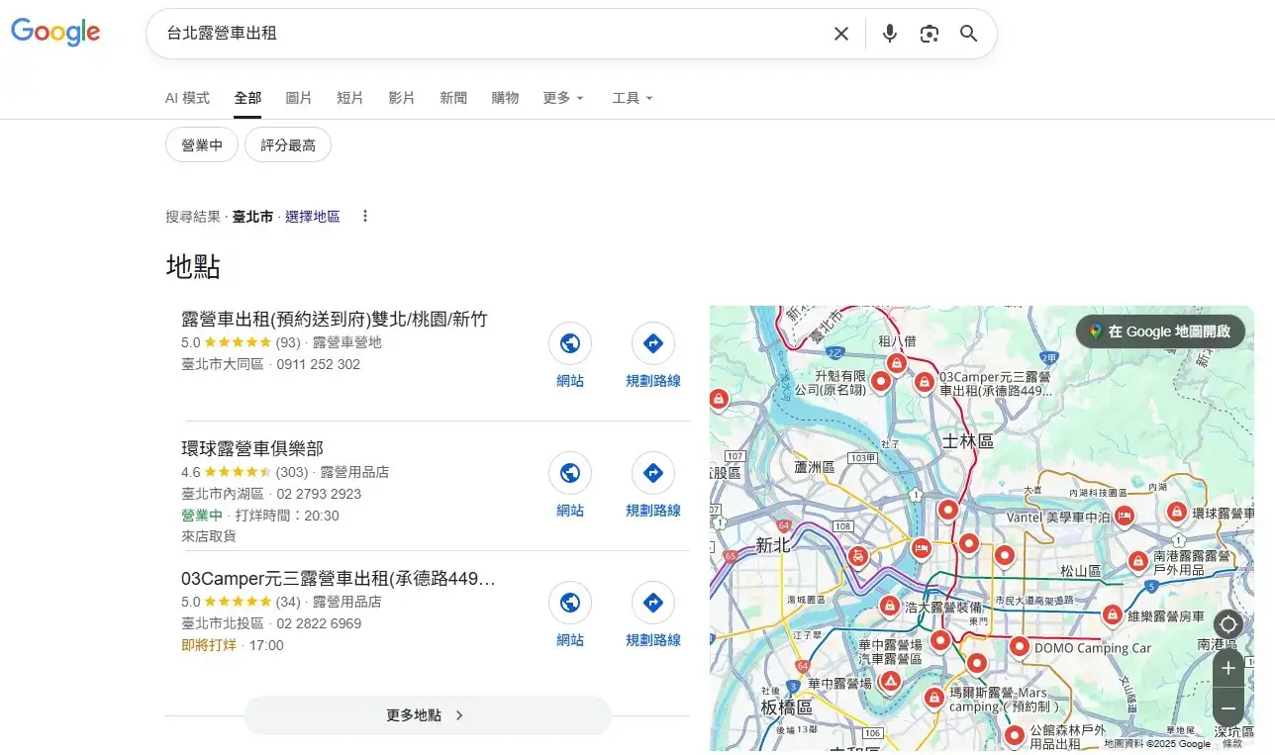Screen dimensions: 1275x755
Task: Get directions icon for 露營車出租(預約送到府)
Action: tap(653, 343)
